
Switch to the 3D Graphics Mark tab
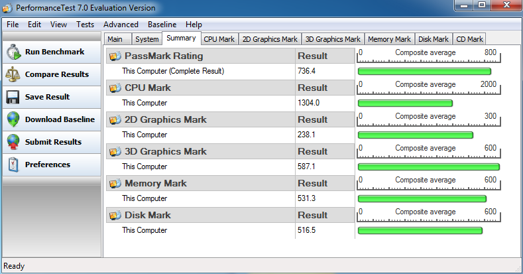point(333,39)
